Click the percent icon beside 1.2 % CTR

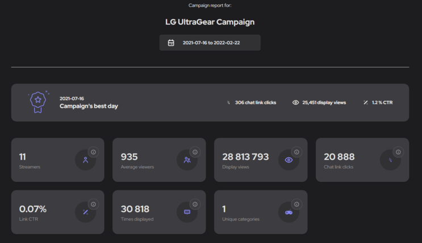pyautogui.click(x=365, y=103)
